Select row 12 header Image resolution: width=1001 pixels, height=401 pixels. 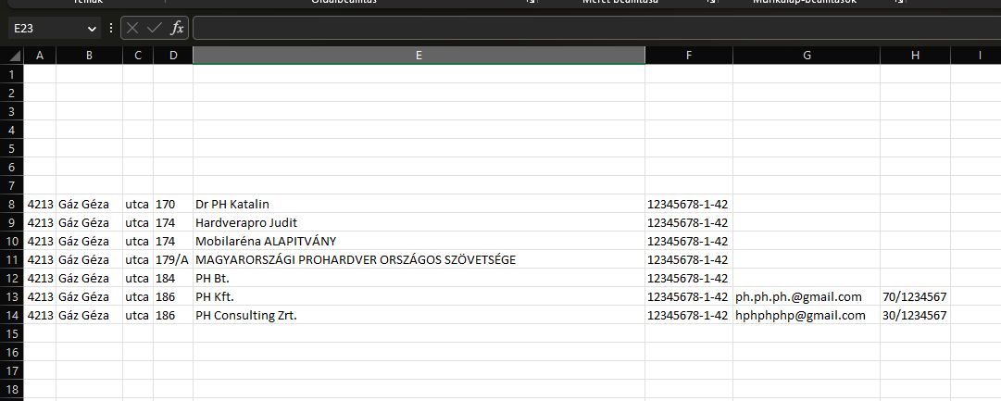pyautogui.click(x=12, y=279)
